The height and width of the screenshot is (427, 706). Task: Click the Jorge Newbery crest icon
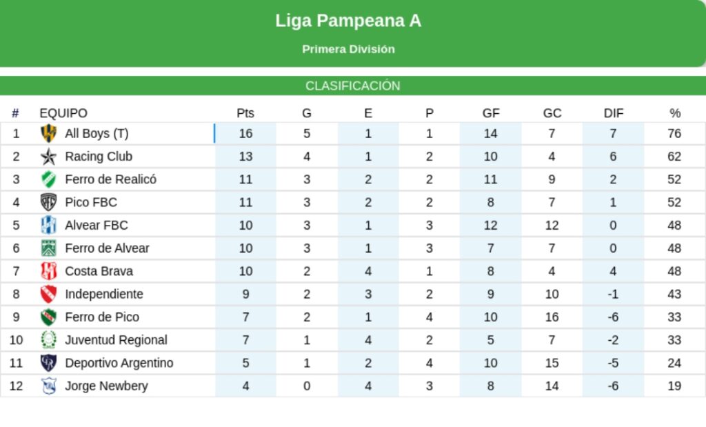(48, 386)
